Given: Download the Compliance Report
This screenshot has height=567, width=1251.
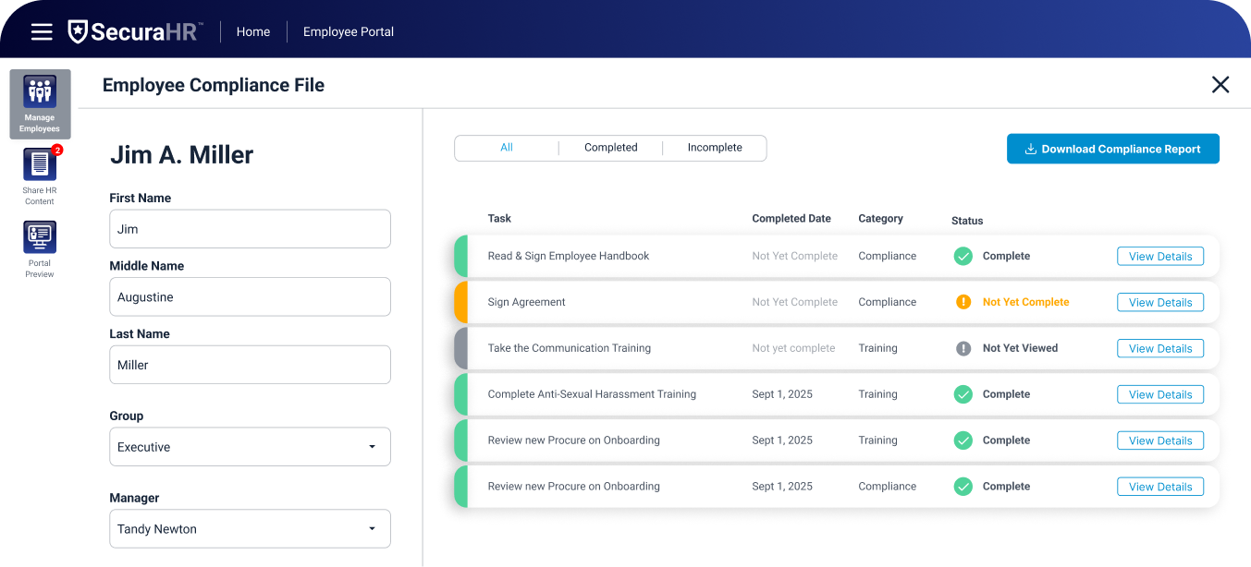Looking at the screenshot, I should coord(1112,148).
